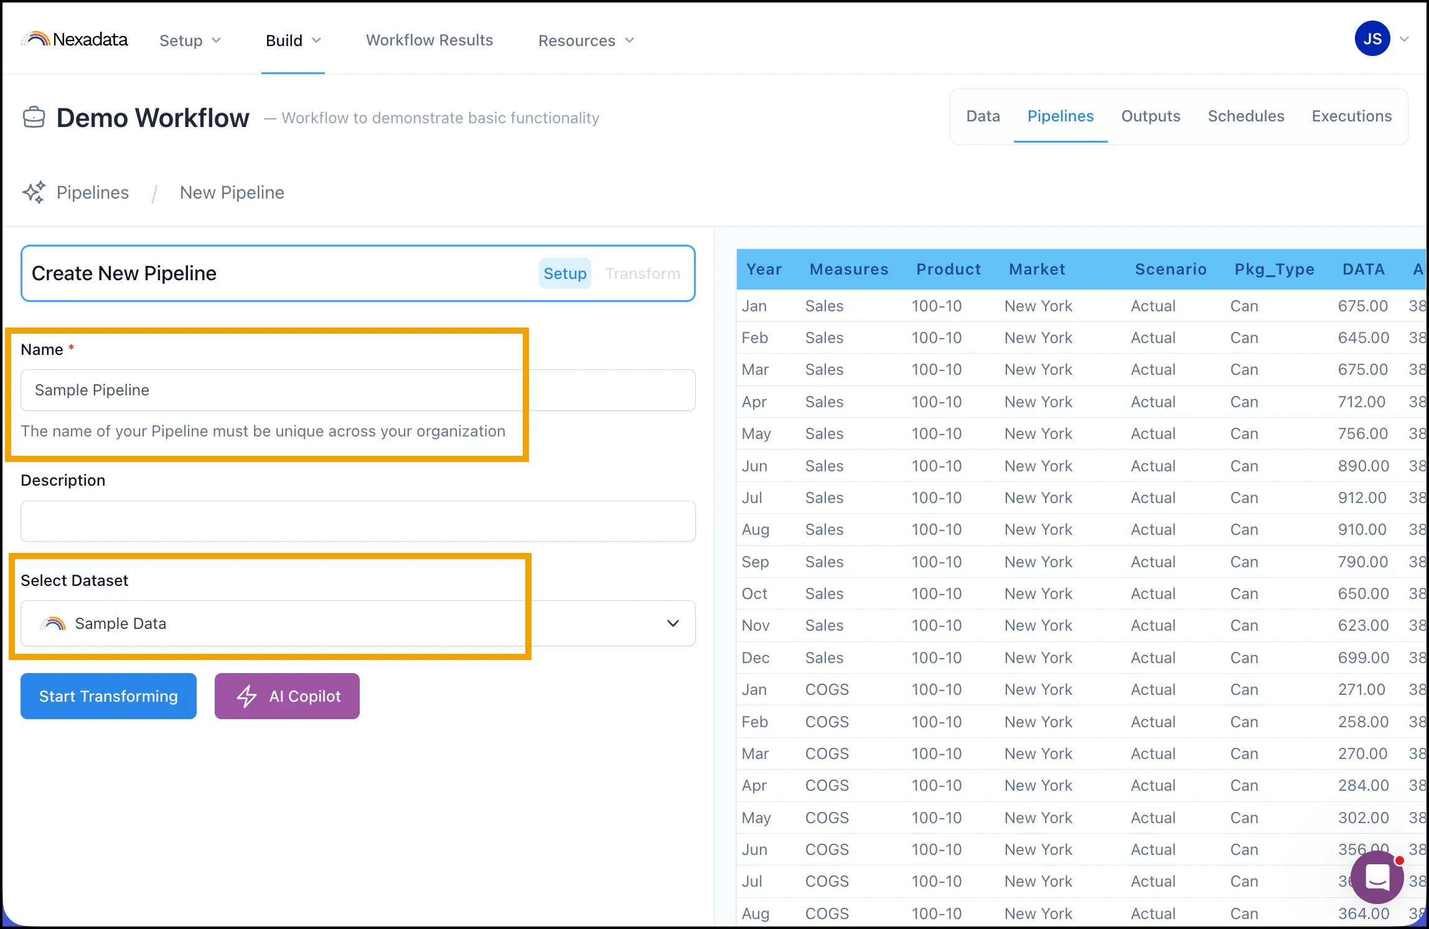This screenshot has width=1429, height=929.
Task: Switch to the Executions tab
Action: 1352,116
